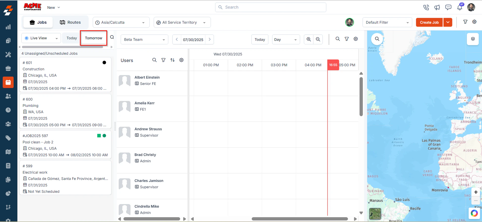Select user Charles Jamison
The height and width of the screenshot is (222, 482).
pos(149,181)
